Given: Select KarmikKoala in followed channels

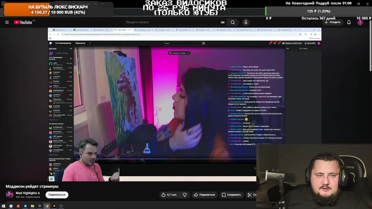Looking at the screenshot, I should 60,68.
